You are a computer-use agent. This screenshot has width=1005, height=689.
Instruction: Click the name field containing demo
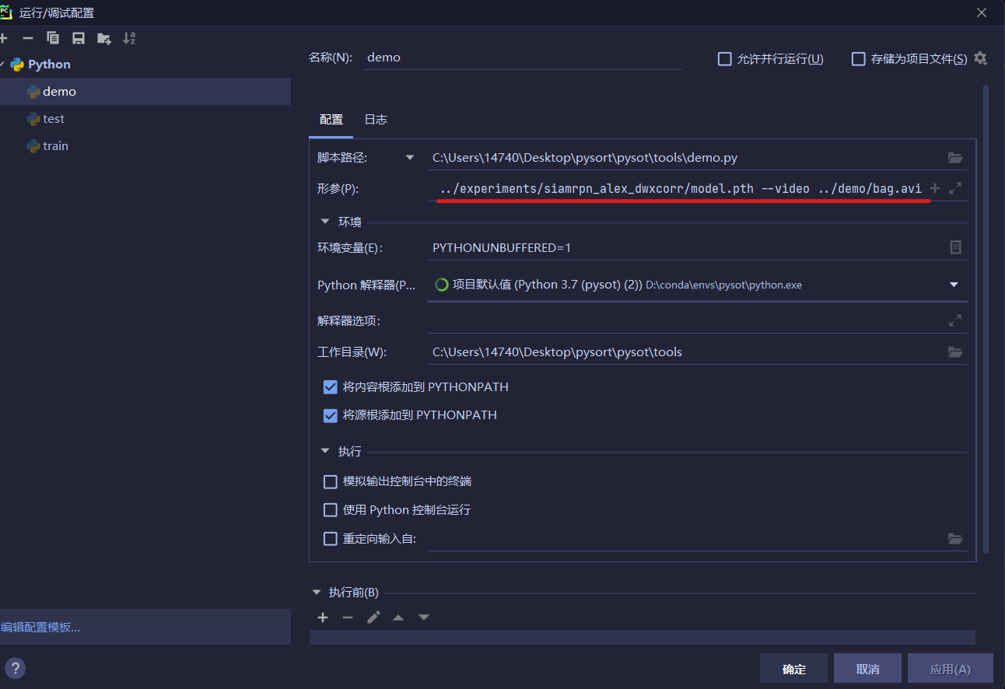522,58
